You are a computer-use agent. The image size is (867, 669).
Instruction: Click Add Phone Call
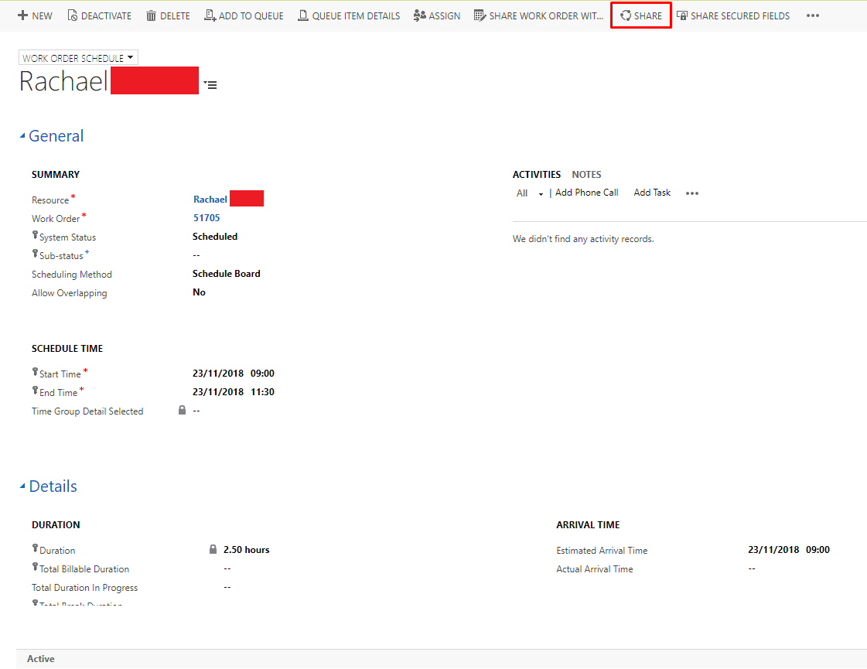coord(587,193)
